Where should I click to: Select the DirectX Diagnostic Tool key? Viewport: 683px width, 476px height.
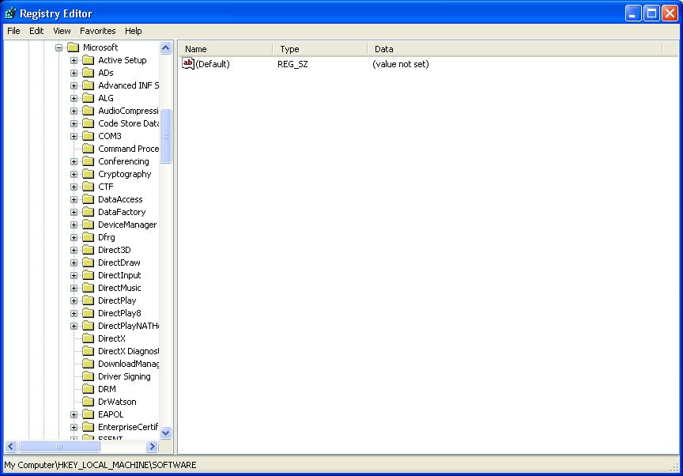128,351
